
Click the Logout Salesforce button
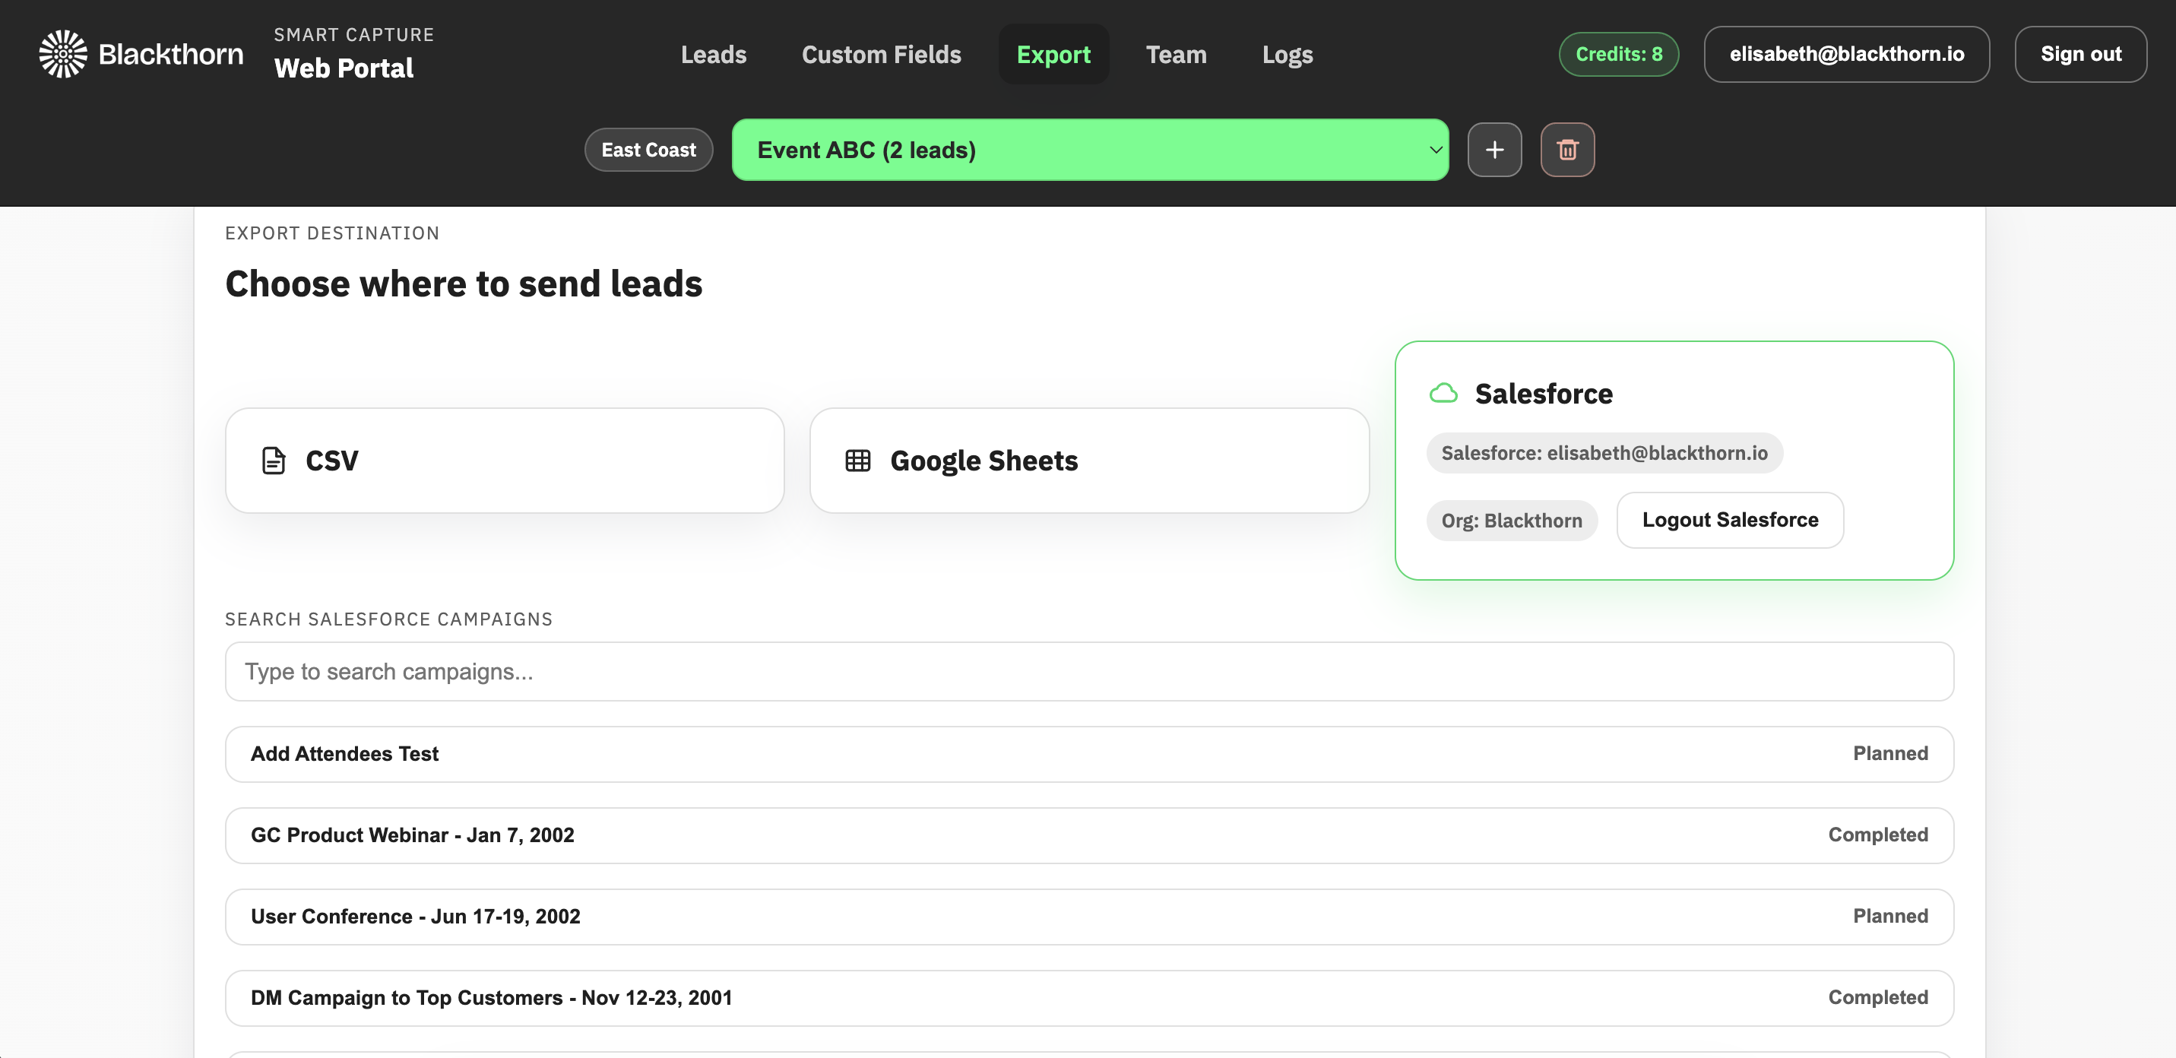point(1729,520)
